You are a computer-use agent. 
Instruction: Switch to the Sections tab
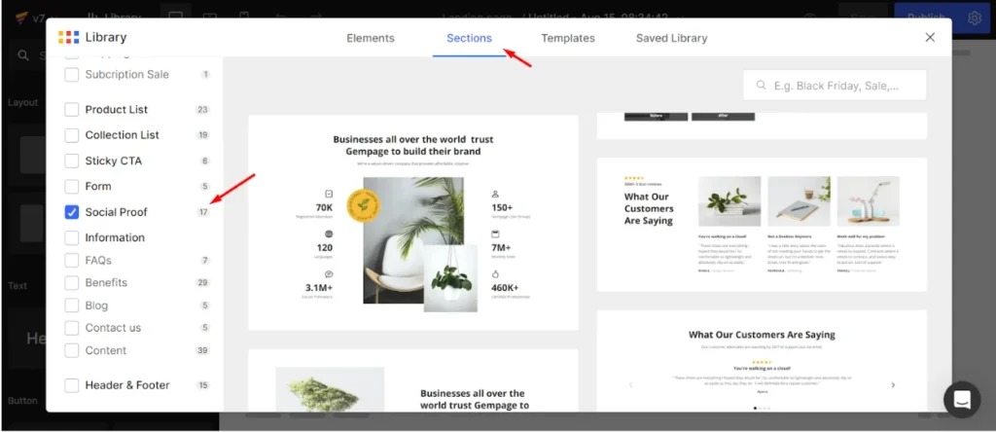(x=470, y=38)
